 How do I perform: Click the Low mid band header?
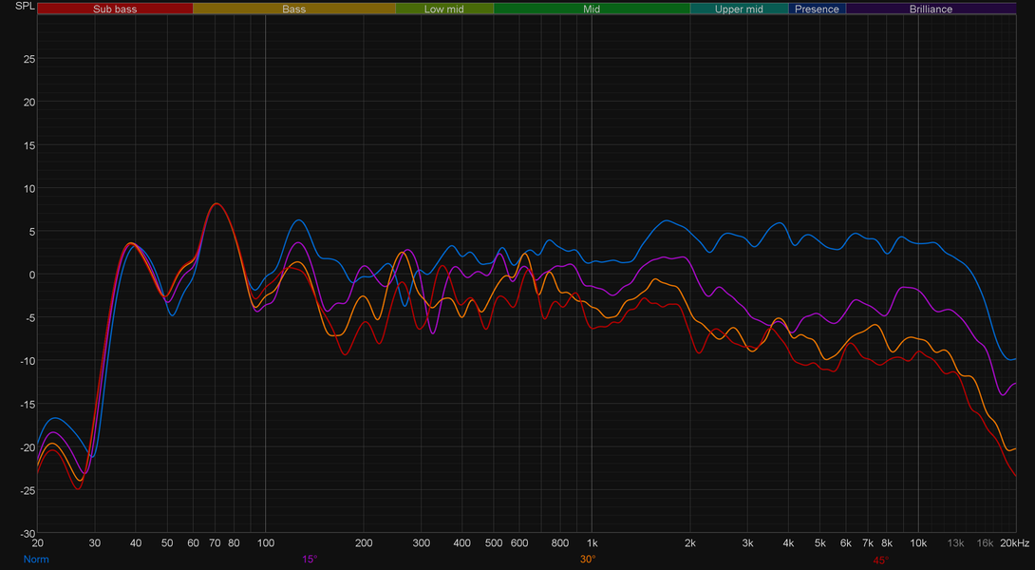[x=444, y=9]
